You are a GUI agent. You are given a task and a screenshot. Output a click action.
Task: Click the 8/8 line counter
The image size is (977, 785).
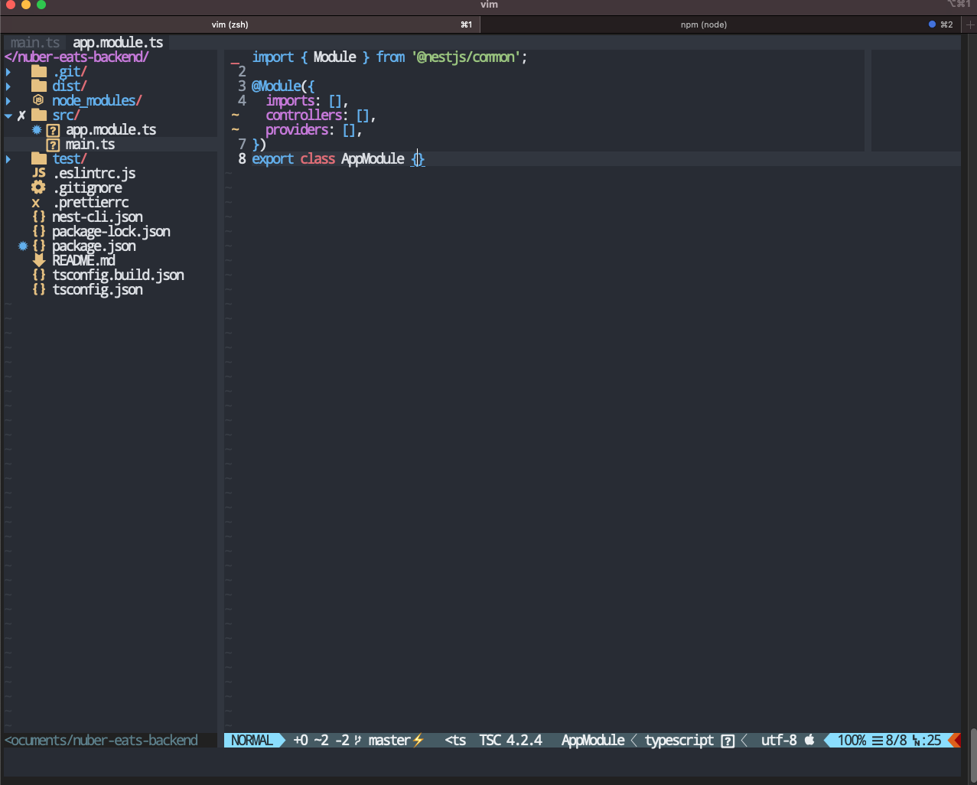click(x=896, y=741)
